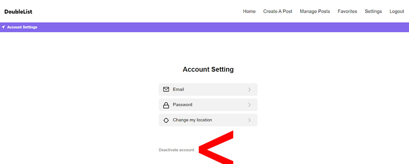The image size is (409, 164).
Task: Expand the Change my location chevron
Action: tap(249, 120)
